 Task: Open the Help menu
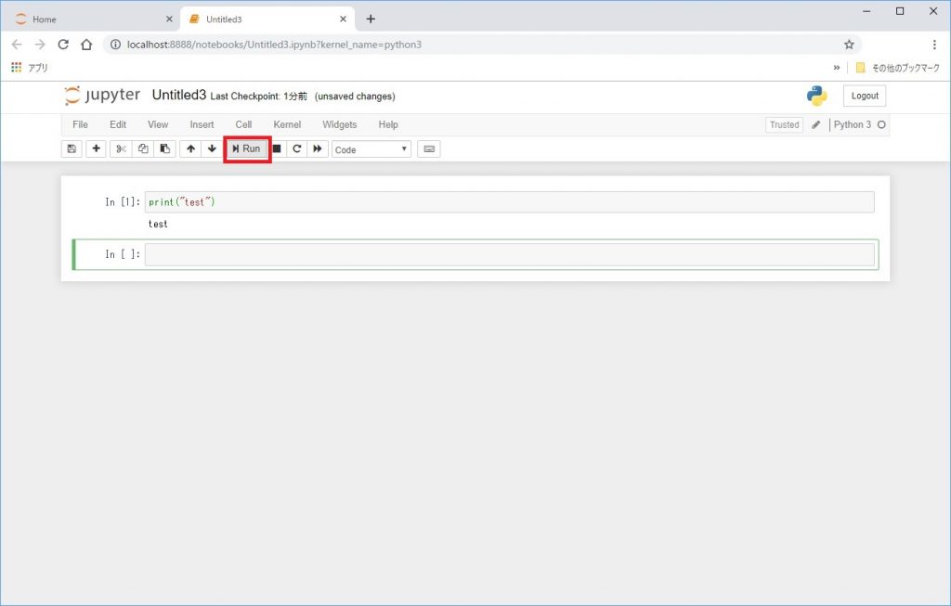[388, 125]
